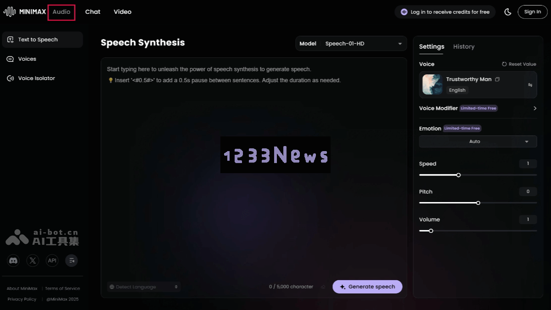This screenshot has height=310, width=551.
Task: Open Voice Isolator in sidebar
Action: click(42, 78)
